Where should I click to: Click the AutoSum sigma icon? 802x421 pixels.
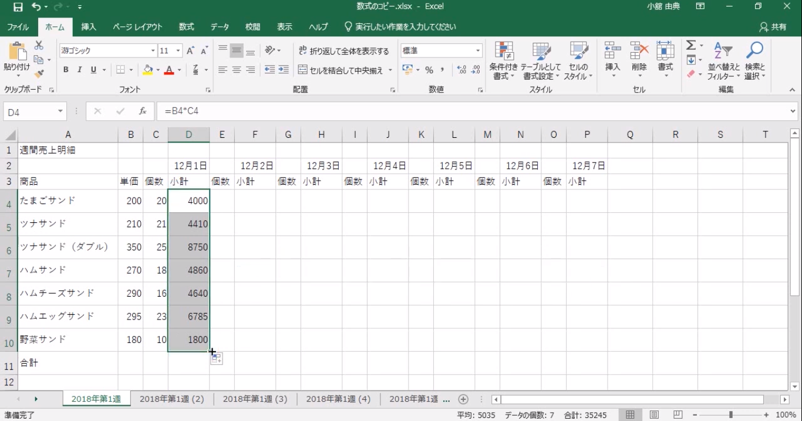pyautogui.click(x=692, y=45)
